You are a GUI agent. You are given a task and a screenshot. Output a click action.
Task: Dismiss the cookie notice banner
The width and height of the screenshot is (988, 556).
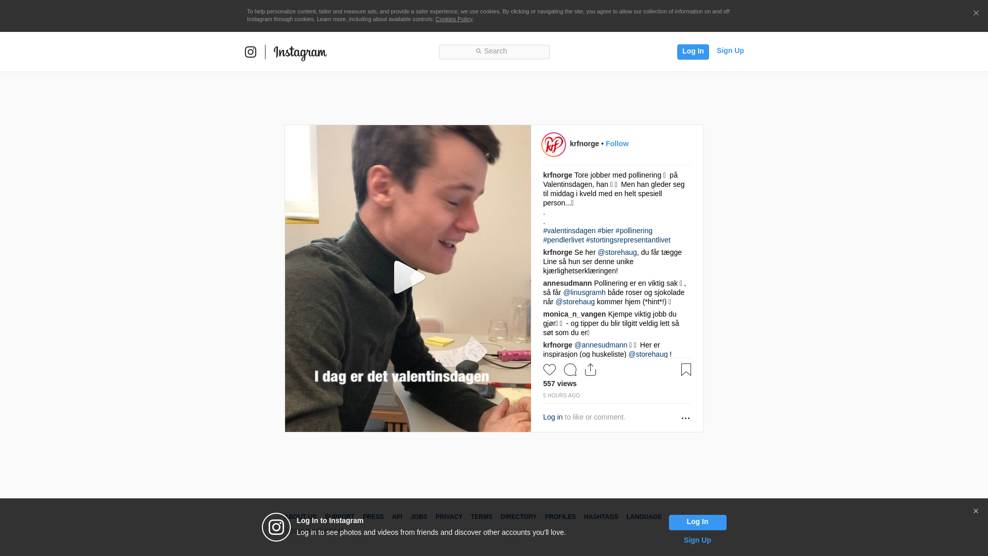pyautogui.click(x=976, y=13)
